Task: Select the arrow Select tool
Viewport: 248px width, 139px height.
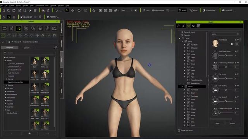Action: [67, 10]
